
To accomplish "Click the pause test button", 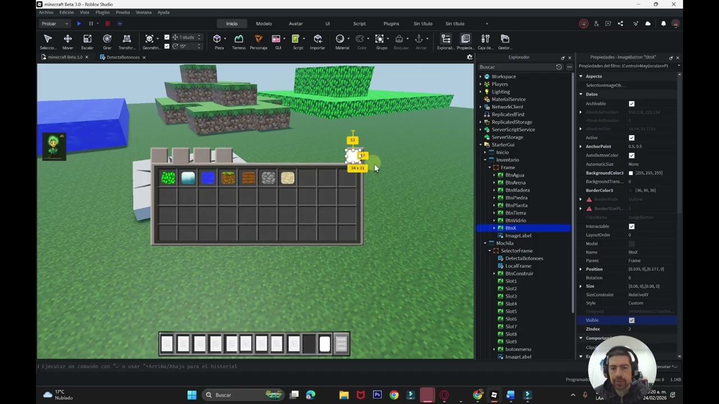I will click(91, 24).
